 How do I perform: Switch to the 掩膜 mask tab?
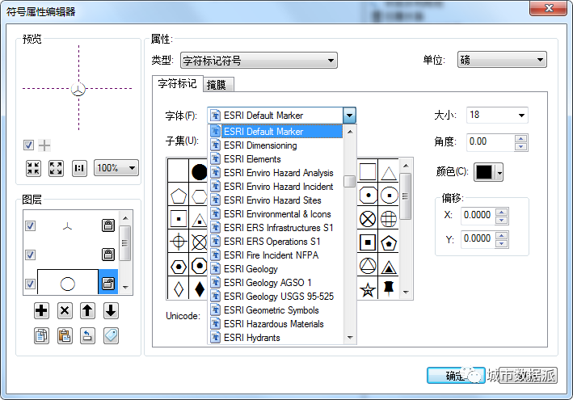217,85
